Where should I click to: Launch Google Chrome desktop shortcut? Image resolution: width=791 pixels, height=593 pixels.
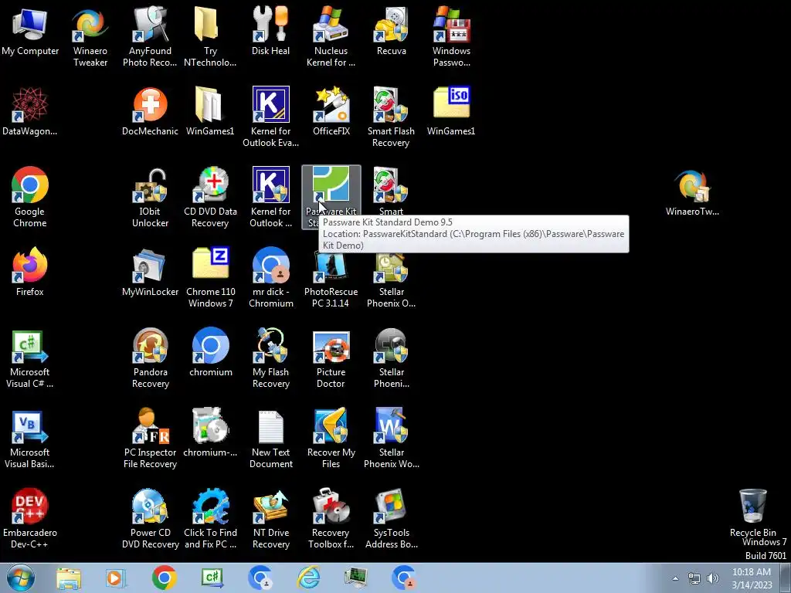coord(30,198)
